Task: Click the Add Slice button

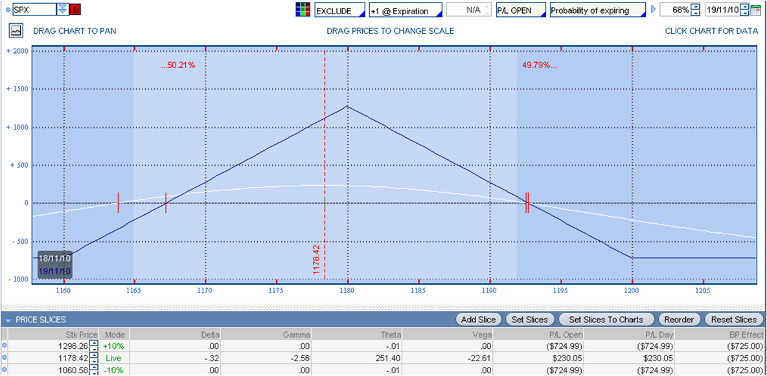Action: point(478,320)
